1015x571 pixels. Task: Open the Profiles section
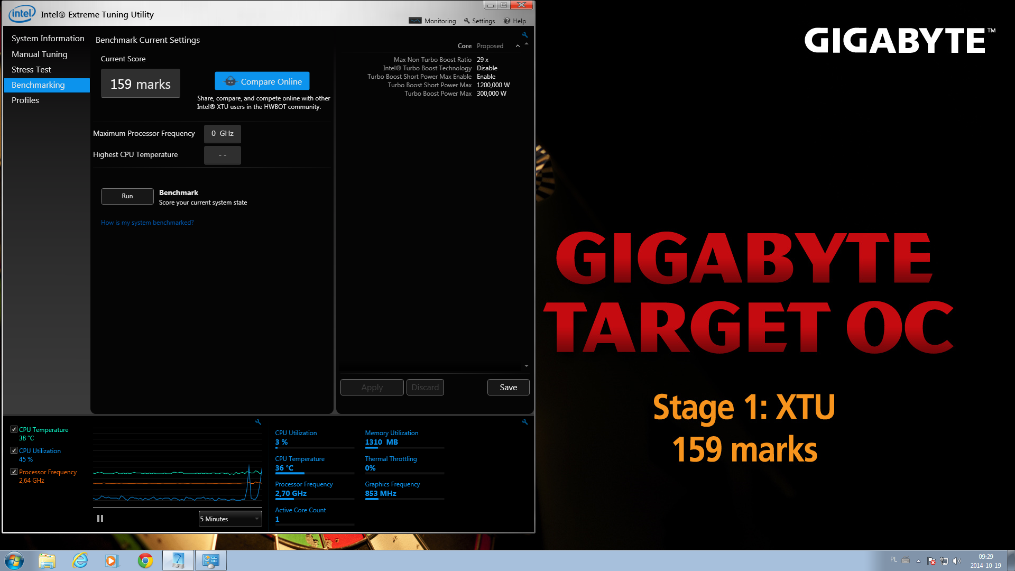coord(25,100)
